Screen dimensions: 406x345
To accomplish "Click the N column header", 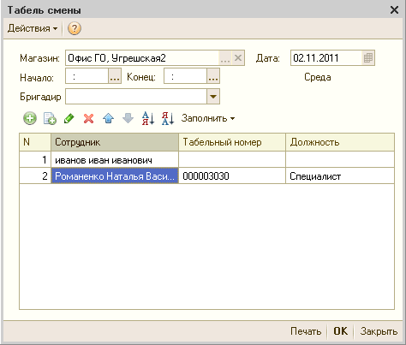I will (x=35, y=142).
